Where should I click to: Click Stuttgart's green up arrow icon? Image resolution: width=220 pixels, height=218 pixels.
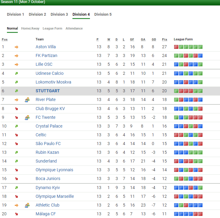pos(16,91)
